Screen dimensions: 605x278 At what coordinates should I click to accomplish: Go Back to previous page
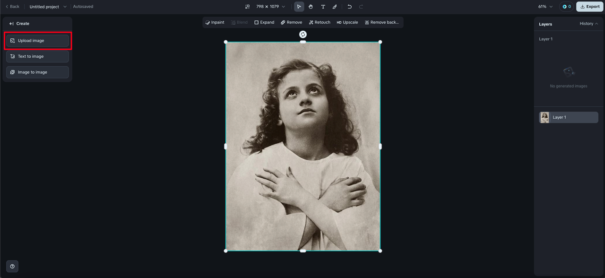pyautogui.click(x=12, y=7)
